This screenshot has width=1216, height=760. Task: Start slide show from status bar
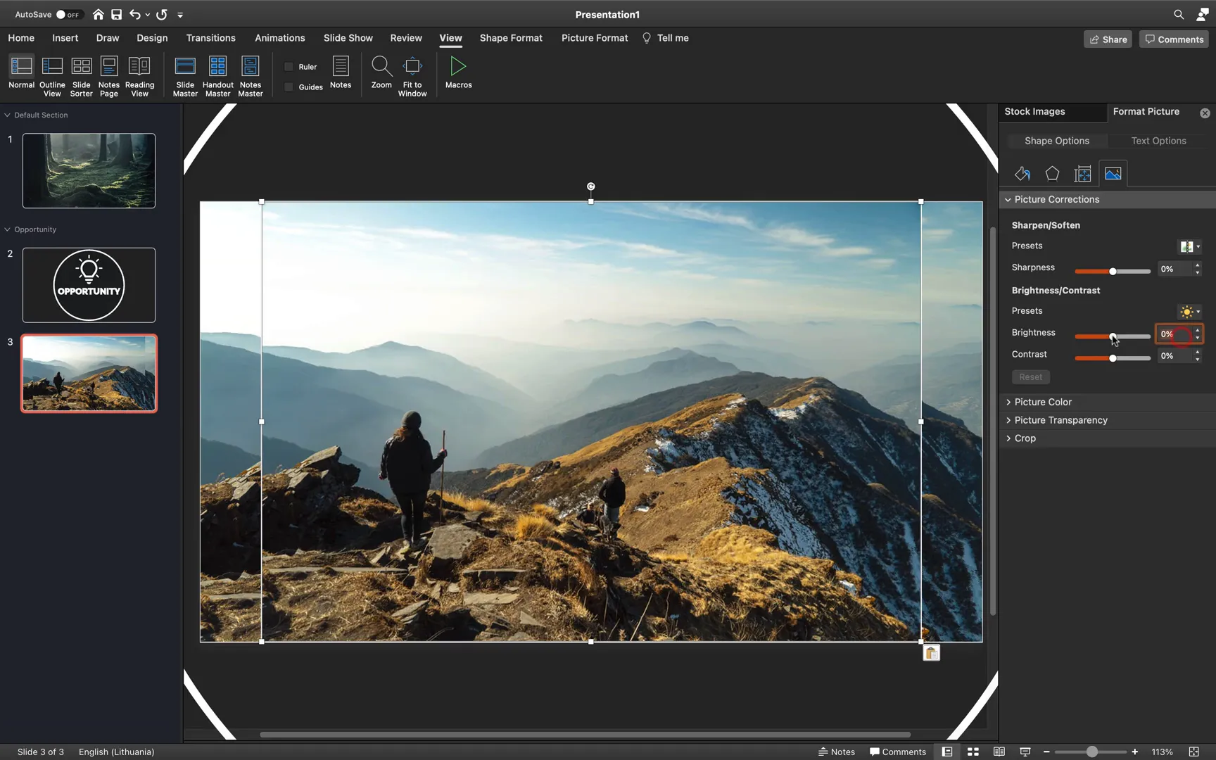[1025, 752]
